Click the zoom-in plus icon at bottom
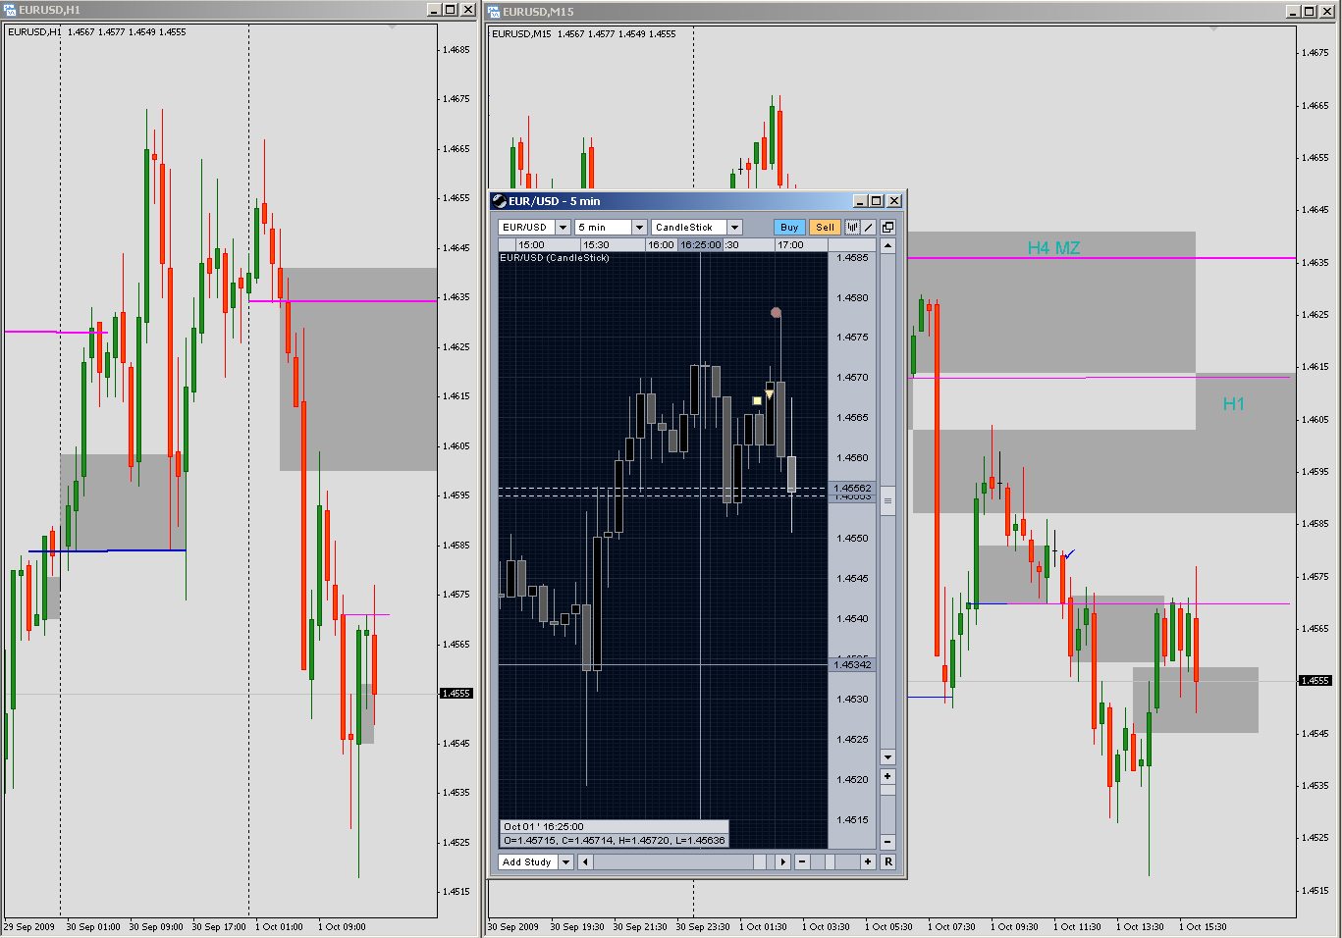This screenshot has width=1342, height=938. [x=868, y=861]
